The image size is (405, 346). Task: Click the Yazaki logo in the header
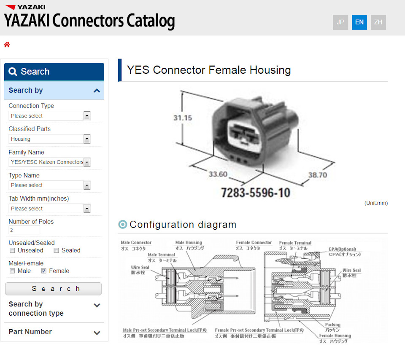tap(25, 7)
